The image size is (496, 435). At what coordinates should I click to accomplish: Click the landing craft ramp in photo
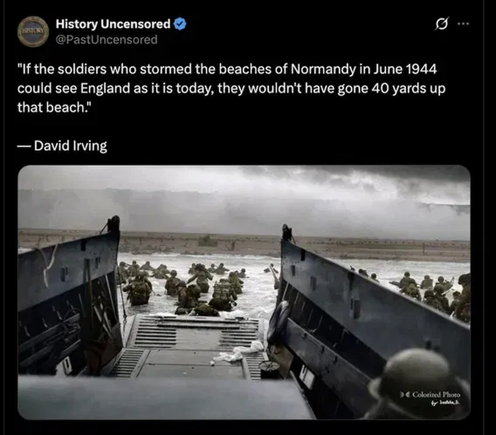point(194,346)
